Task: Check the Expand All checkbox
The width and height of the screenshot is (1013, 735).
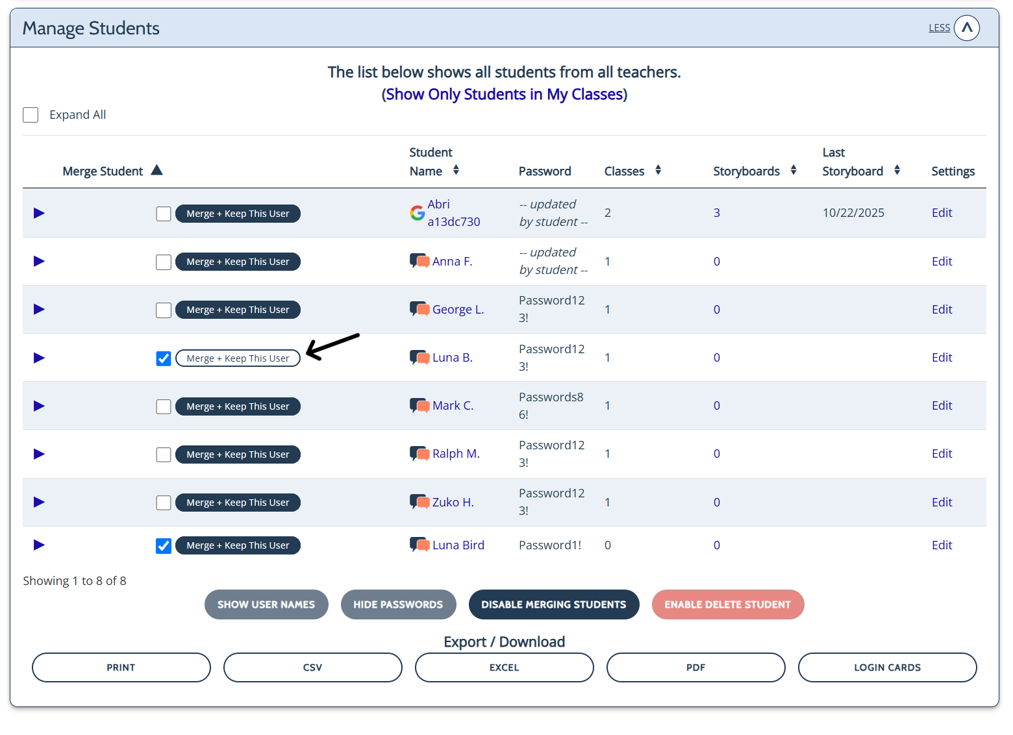Action: click(x=31, y=115)
